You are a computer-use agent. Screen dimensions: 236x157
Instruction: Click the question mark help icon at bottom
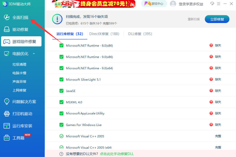[x=61, y=154]
